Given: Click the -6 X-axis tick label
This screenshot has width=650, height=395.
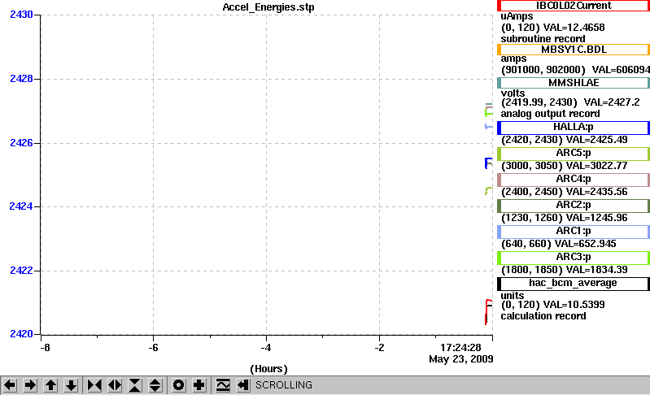Looking at the screenshot, I should 153,348.
